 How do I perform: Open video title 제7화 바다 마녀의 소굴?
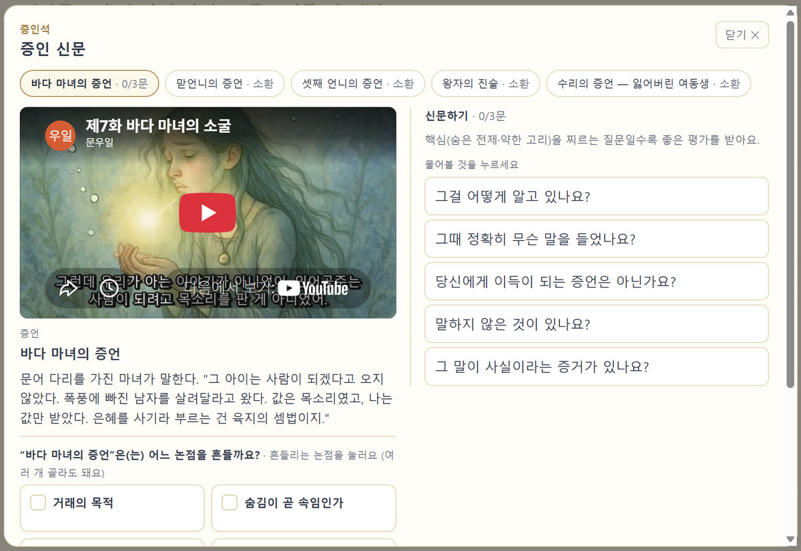[x=158, y=125]
